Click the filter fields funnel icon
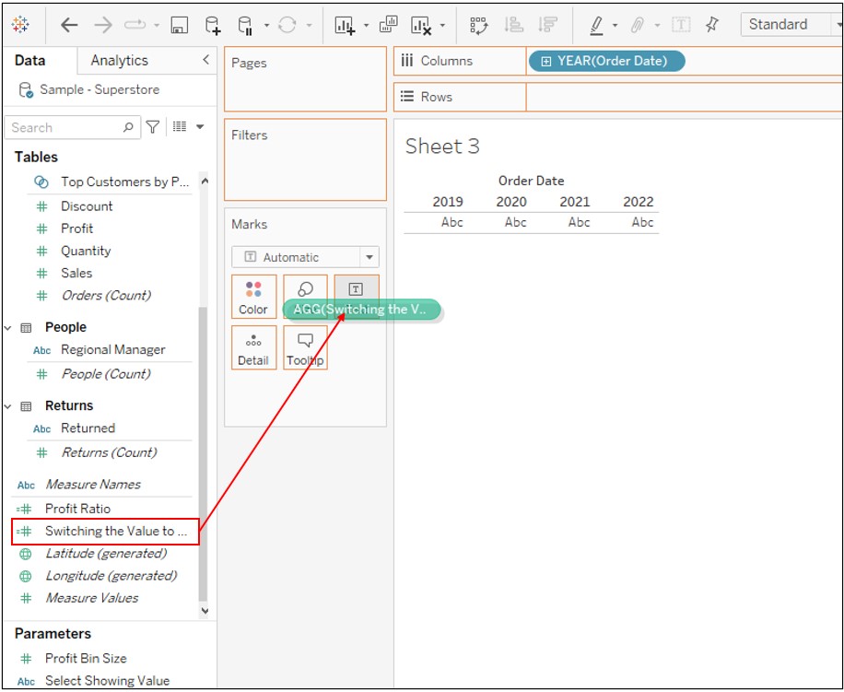844x692 pixels. (153, 127)
